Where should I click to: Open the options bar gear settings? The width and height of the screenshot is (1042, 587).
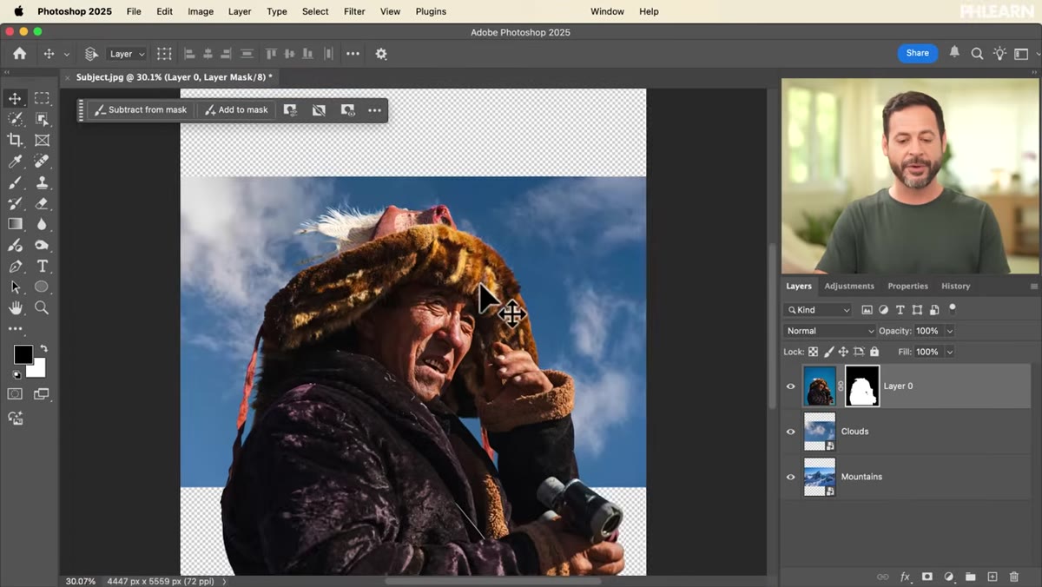tap(381, 54)
